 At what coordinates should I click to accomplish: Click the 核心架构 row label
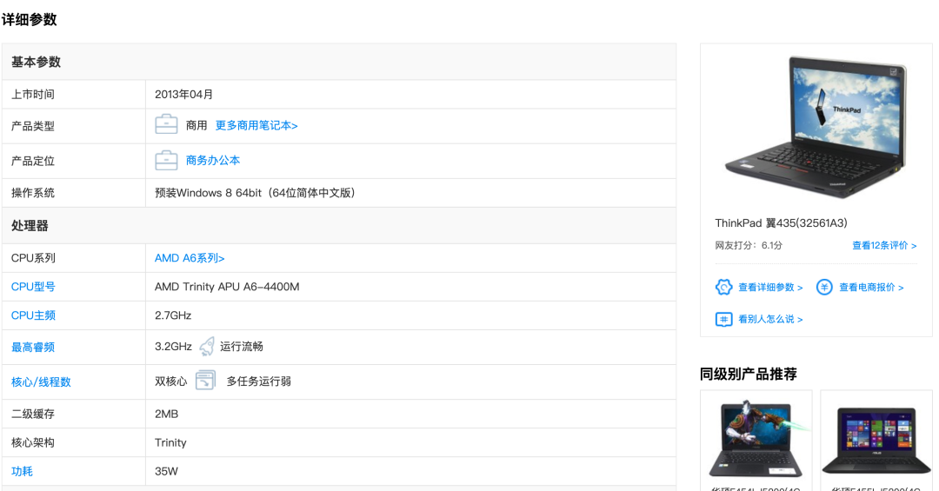coord(33,442)
